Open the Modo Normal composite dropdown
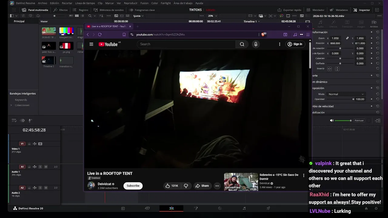 346,94
